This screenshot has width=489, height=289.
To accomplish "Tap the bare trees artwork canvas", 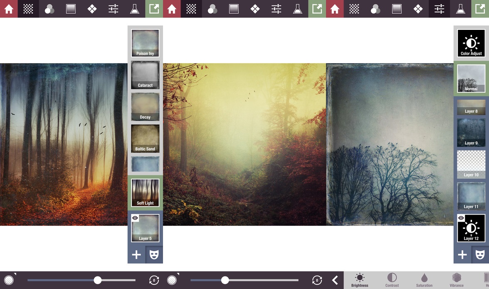I will [390, 144].
